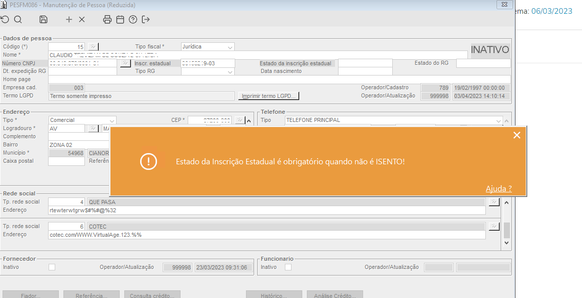The height and width of the screenshot is (298, 582).
Task: Click the Referência button
Action: tap(92, 295)
